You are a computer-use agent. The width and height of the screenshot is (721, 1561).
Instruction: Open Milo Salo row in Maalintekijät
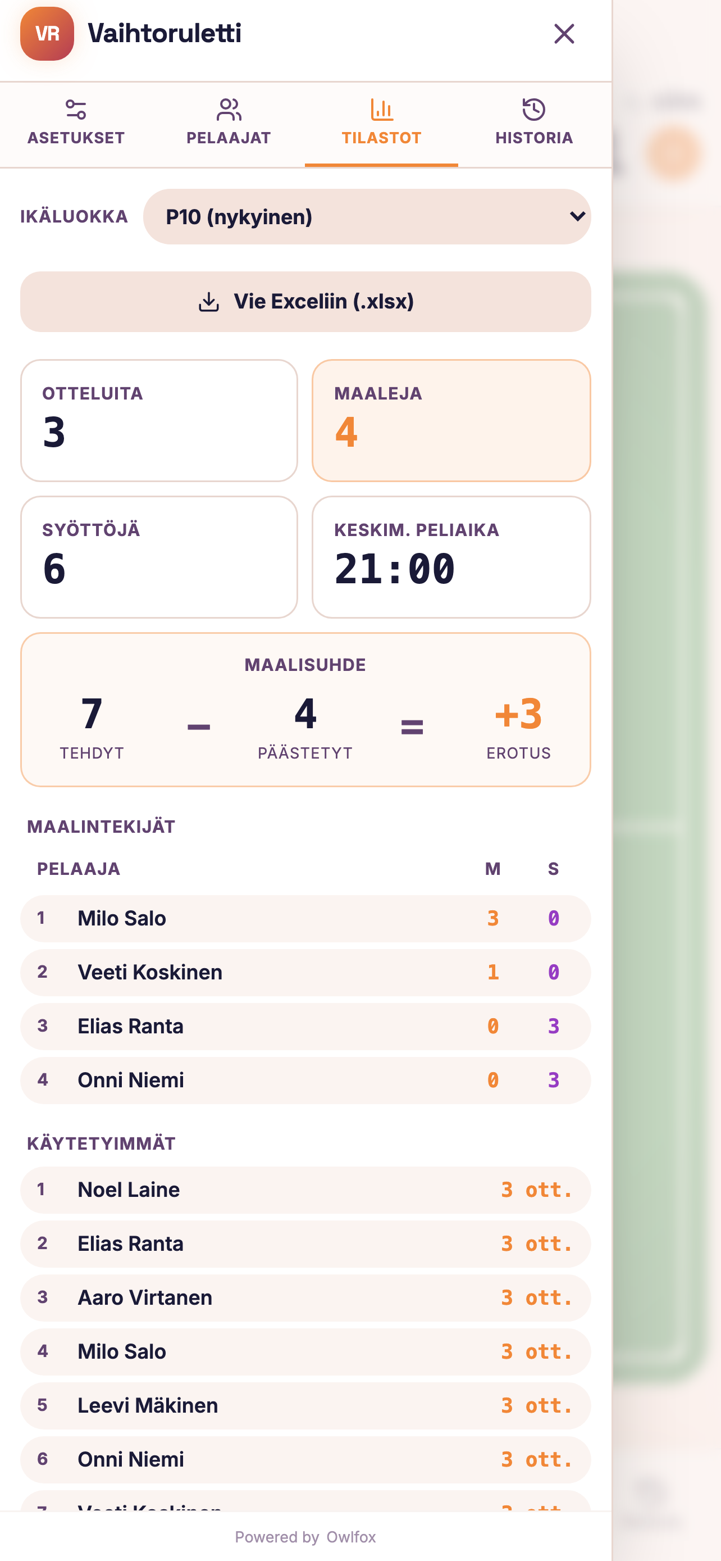(x=305, y=919)
